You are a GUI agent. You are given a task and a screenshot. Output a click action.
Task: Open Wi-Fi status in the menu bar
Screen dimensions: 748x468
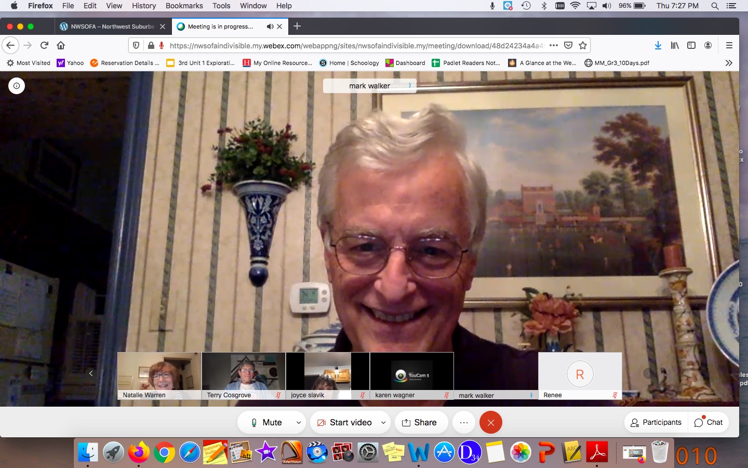575,6
